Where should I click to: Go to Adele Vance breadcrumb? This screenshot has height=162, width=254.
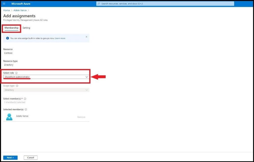pos(20,10)
